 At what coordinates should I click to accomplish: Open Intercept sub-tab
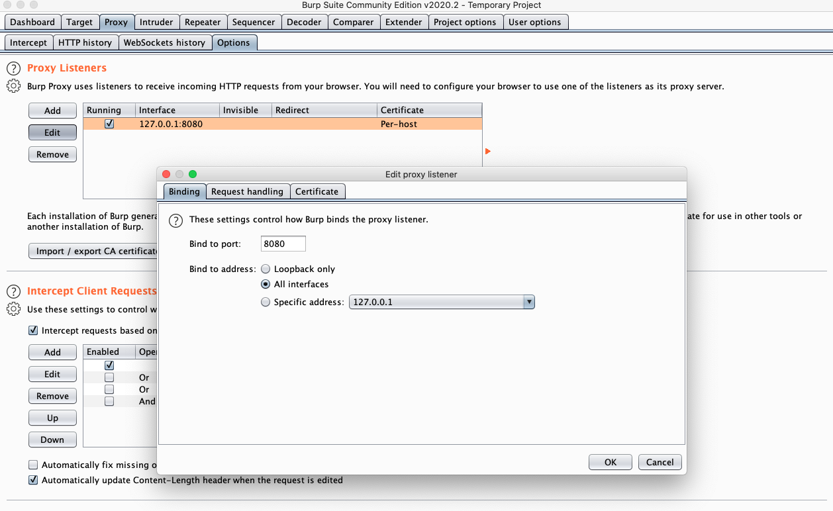[28, 42]
